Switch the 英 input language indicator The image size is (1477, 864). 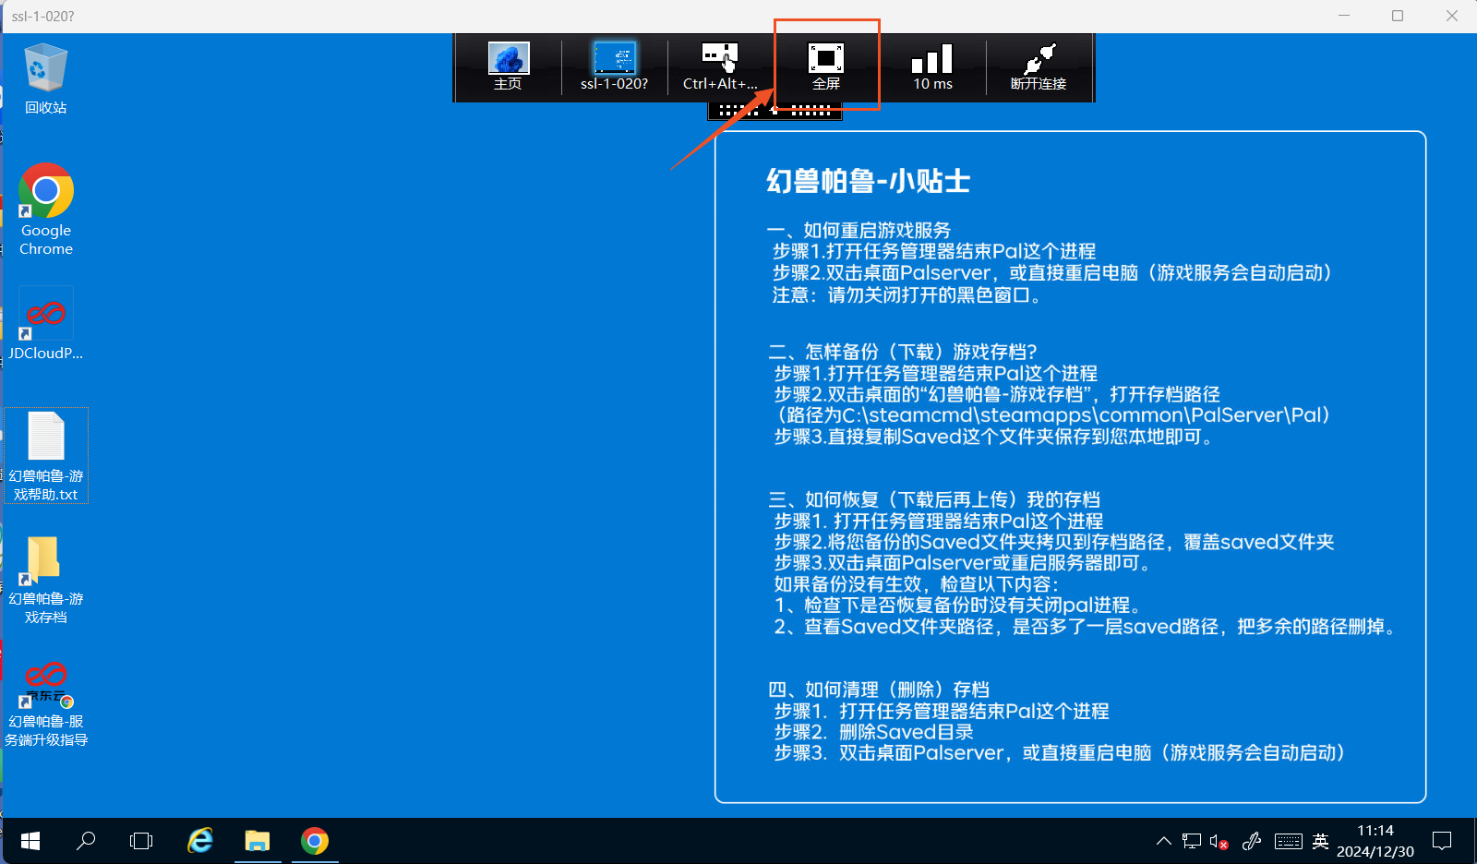pos(1321,841)
